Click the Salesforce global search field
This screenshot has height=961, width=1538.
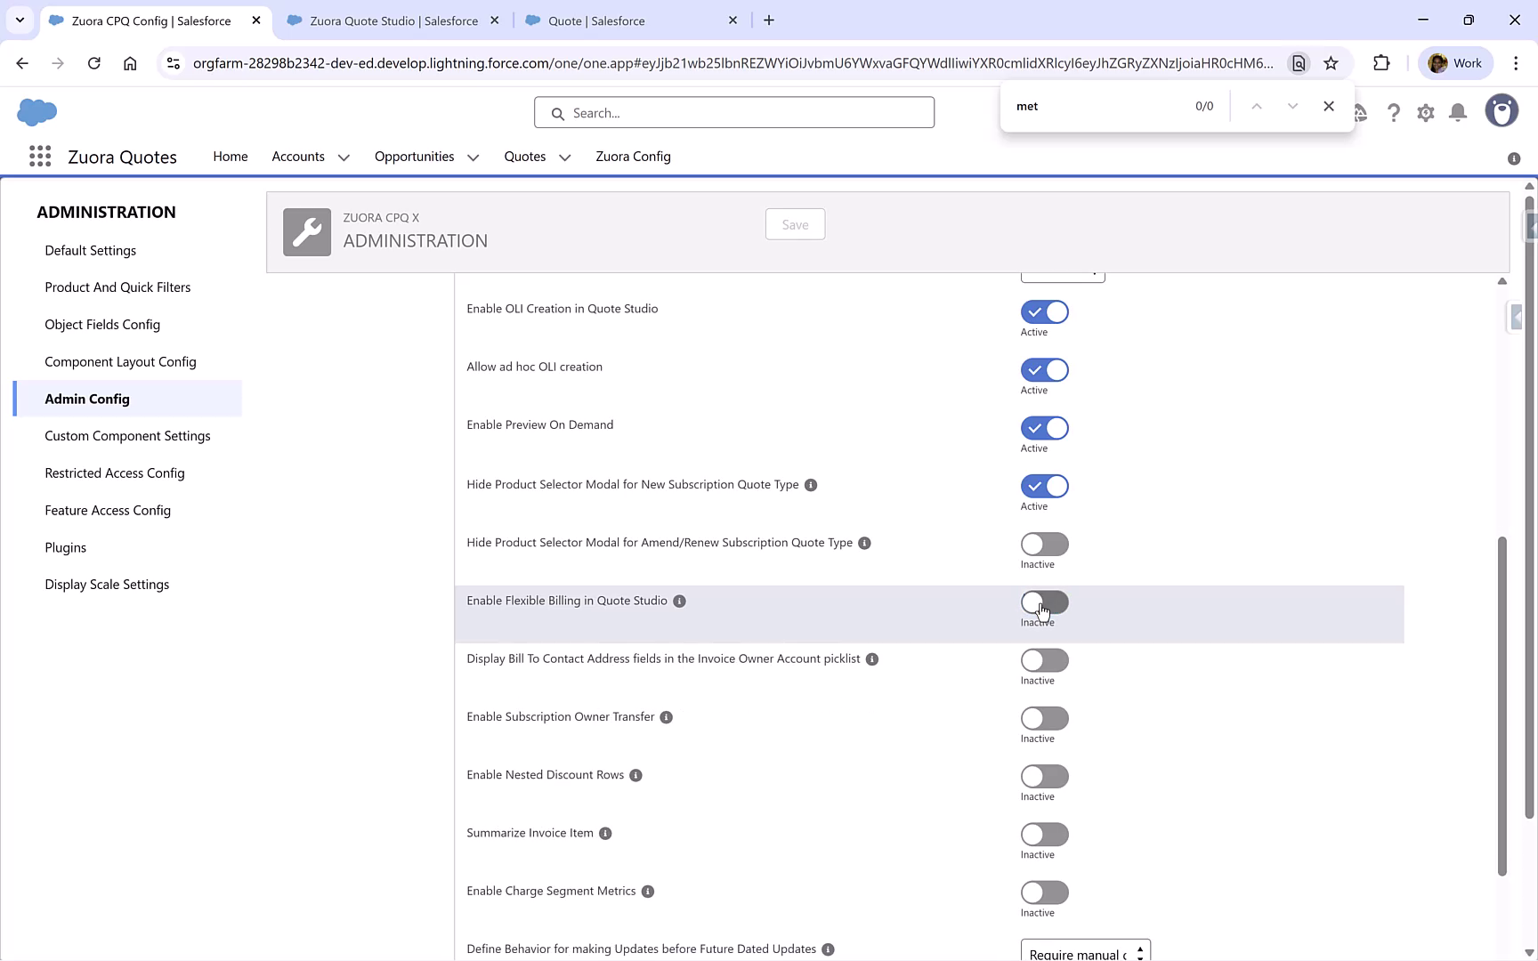(733, 112)
